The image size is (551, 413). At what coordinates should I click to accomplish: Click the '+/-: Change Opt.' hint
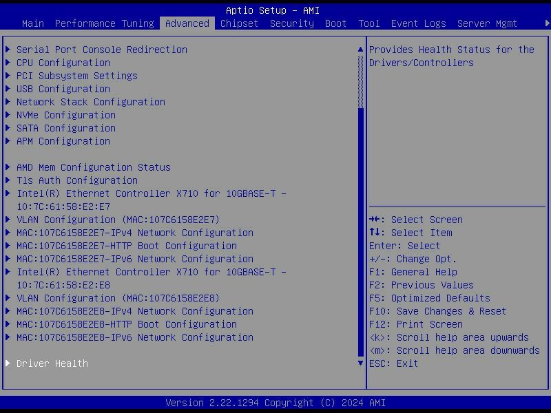(413, 259)
